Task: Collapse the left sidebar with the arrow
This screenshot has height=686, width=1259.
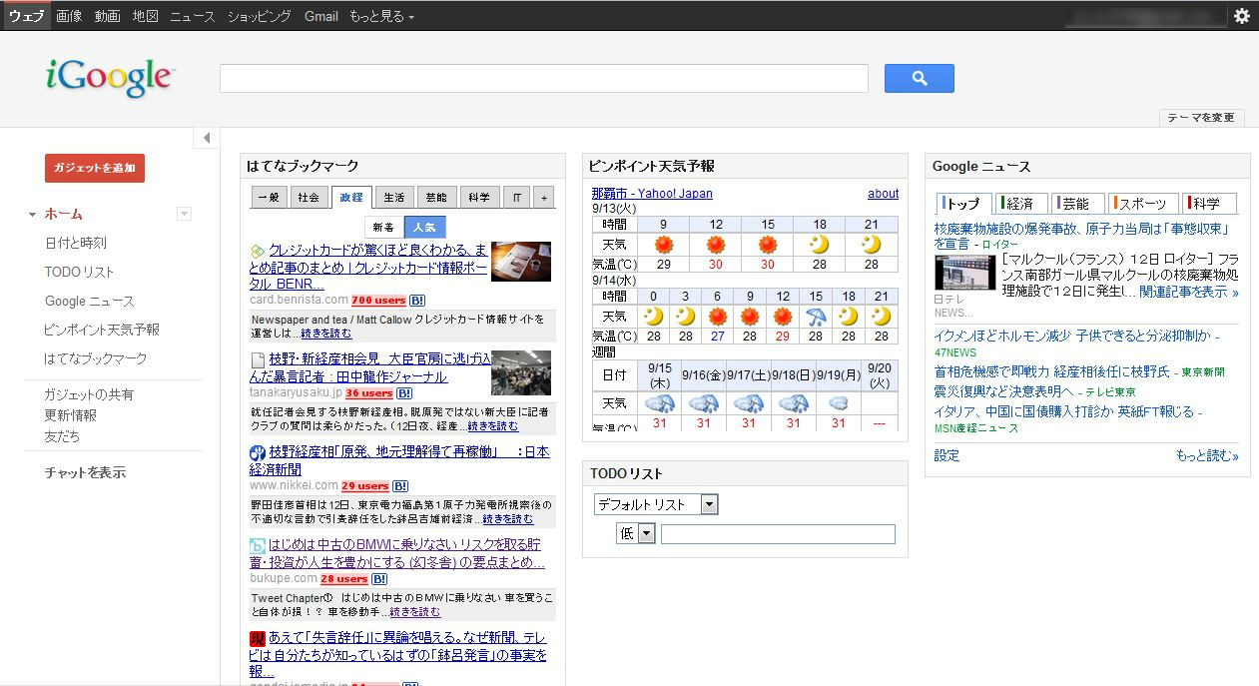Action: click(207, 138)
